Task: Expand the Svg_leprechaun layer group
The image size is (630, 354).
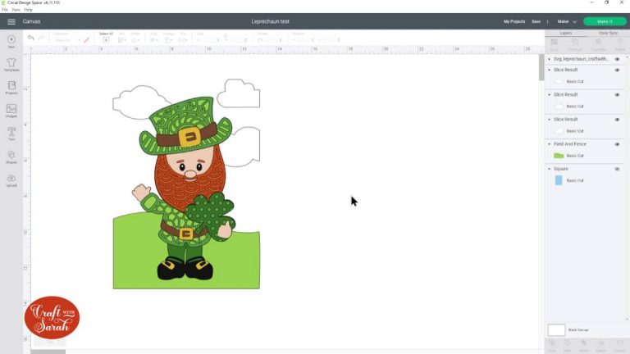Action: coord(550,59)
